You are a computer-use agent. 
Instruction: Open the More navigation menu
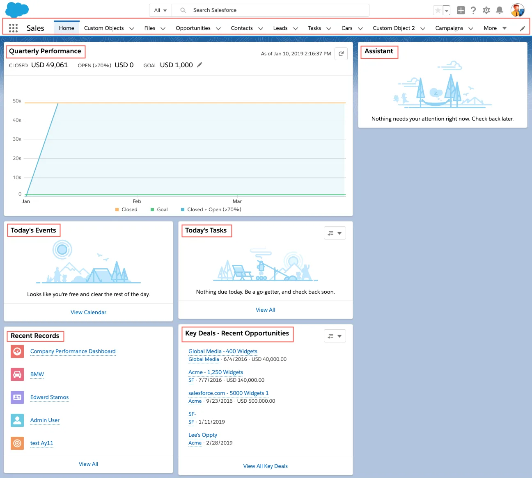495,28
